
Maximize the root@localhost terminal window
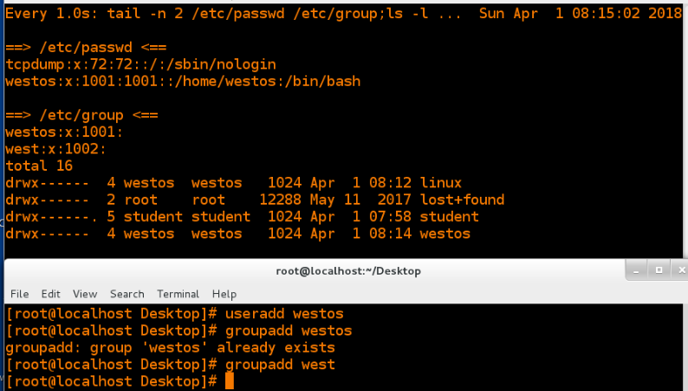pos(659,270)
